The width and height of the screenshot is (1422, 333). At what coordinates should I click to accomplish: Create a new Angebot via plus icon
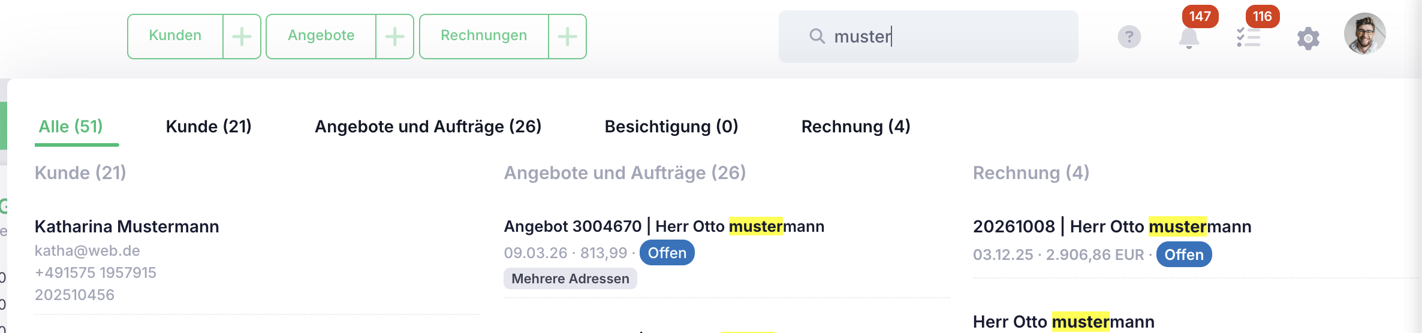pos(395,37)
